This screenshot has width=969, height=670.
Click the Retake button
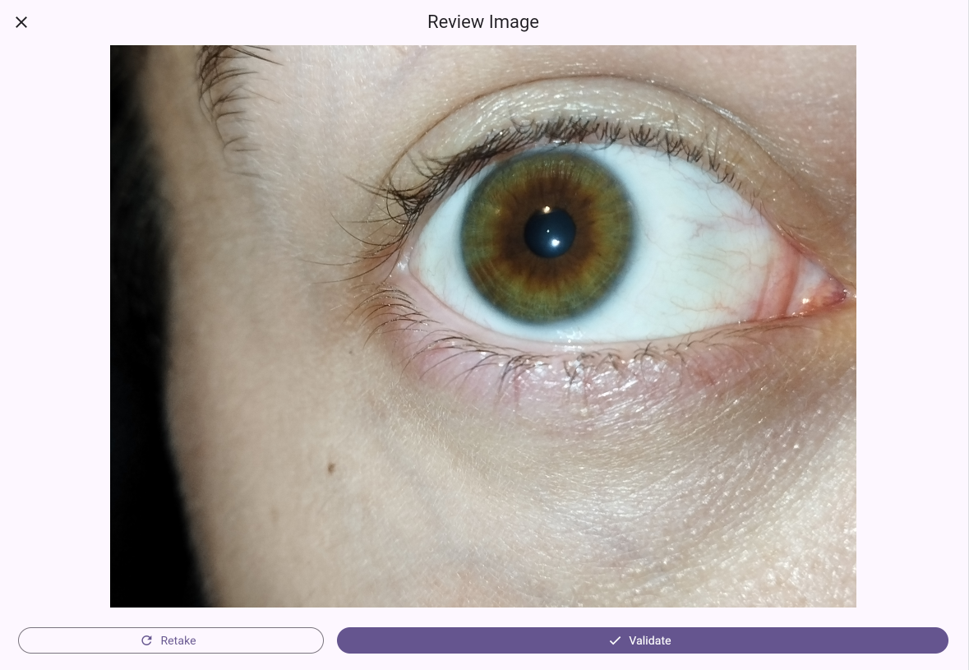coord(171,640)
